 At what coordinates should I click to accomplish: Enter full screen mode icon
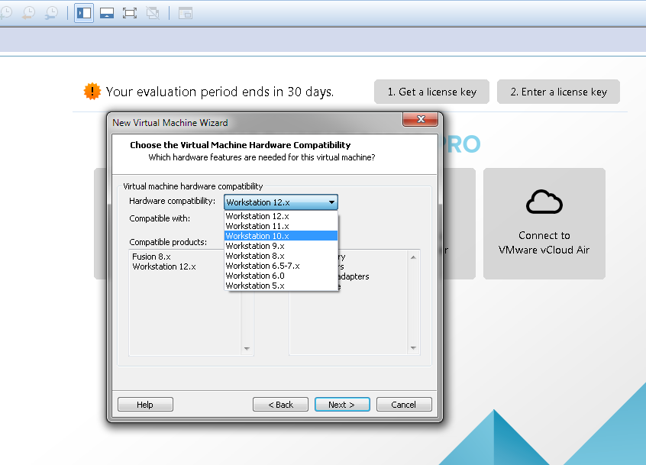point(130,13)
